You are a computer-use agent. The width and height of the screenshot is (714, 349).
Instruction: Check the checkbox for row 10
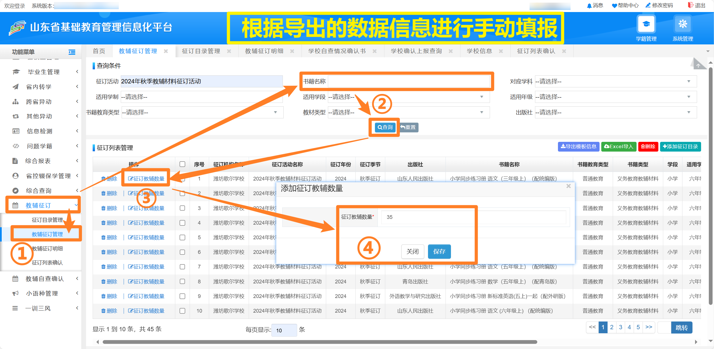[182, 311]
